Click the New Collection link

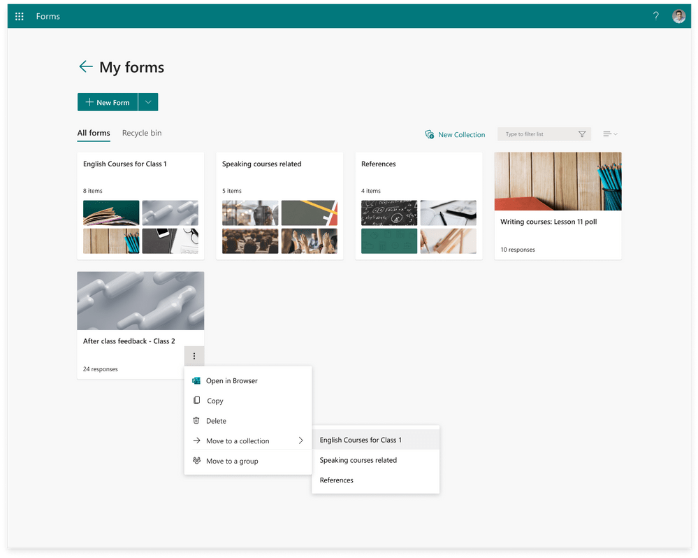(x=462, y=134)
